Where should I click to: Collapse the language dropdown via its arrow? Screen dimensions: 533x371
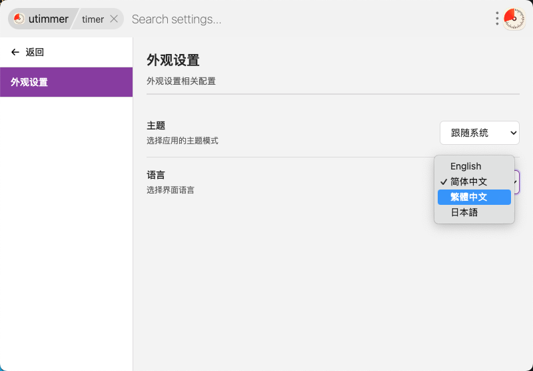coord(516,181)
